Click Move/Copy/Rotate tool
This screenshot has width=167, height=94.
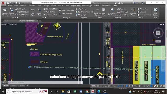(x=67, y=10)
